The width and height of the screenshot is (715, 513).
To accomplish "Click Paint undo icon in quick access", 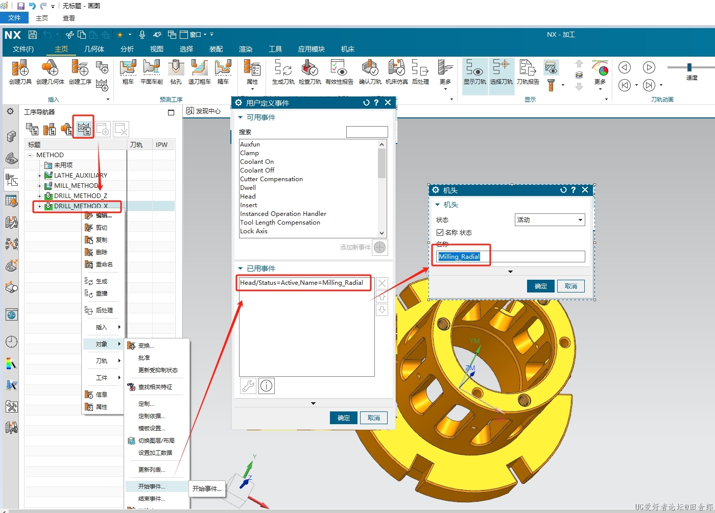I will coord(32,6).
